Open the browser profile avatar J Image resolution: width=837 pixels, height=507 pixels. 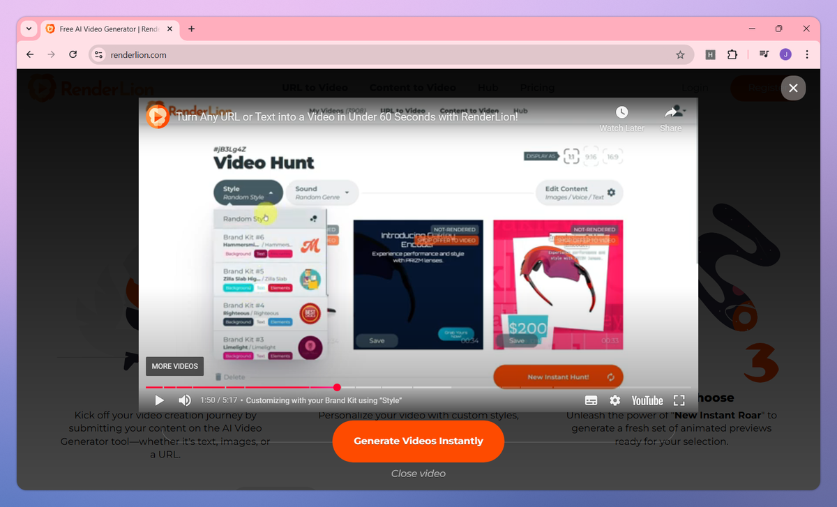pos(785,54)
